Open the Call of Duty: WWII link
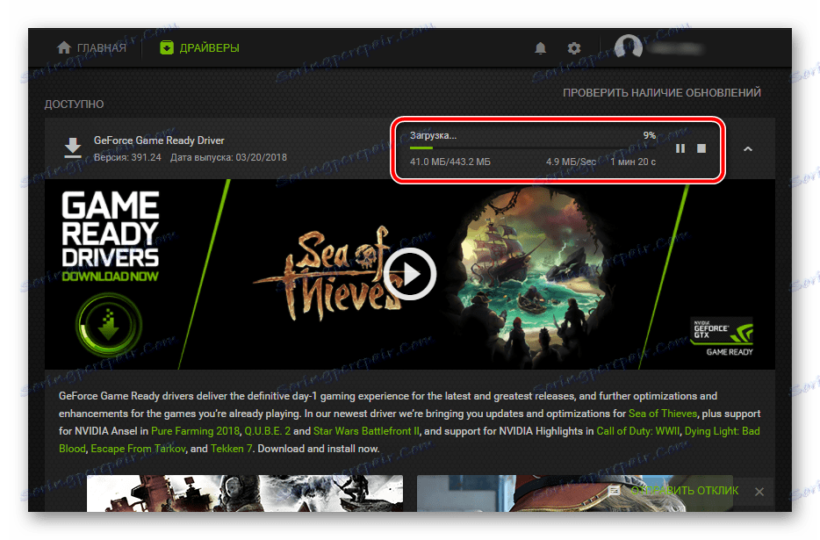The height and width of the screenshot is (540, 820). (637, 431)
